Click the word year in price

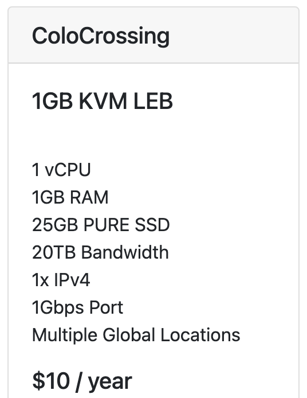pyautogui.click(x=110, y=383)
